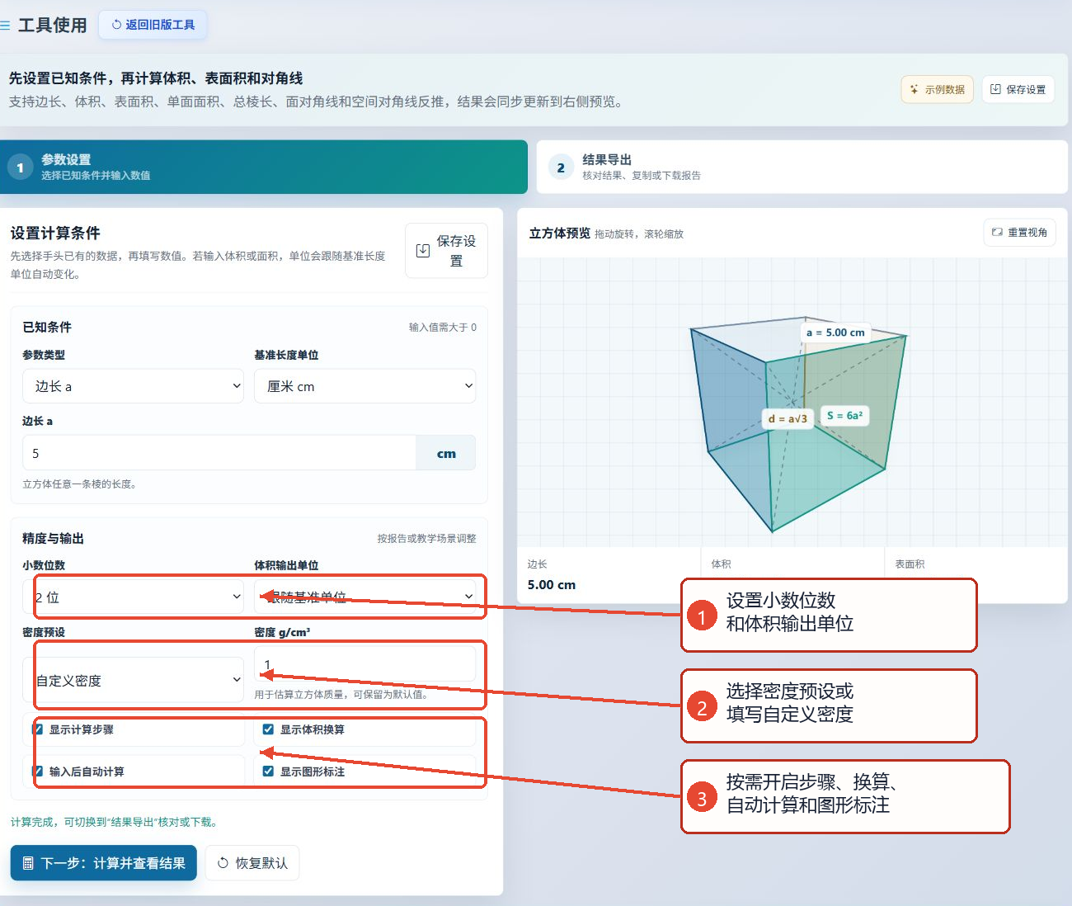This screenshot has width=1072, height=906.
Task: Focus the 密度 g/cm³ input field
Action: click(364, 663)
